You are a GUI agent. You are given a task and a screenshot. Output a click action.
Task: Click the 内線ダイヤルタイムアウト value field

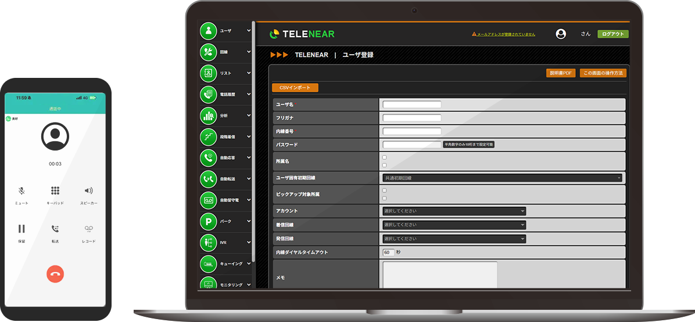388,252
